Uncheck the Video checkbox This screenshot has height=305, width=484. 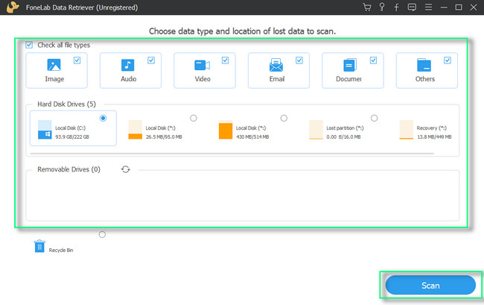(226, 60)
